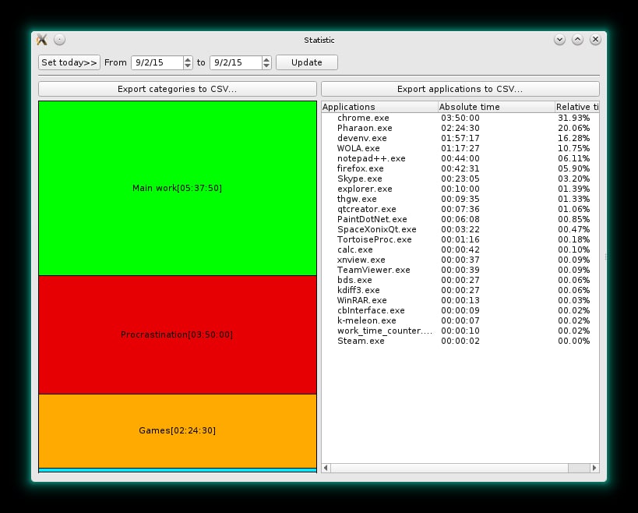Select the TeamViewer.exe row
638x513 pixels.
pyautogui.click(x=460, y=270)
